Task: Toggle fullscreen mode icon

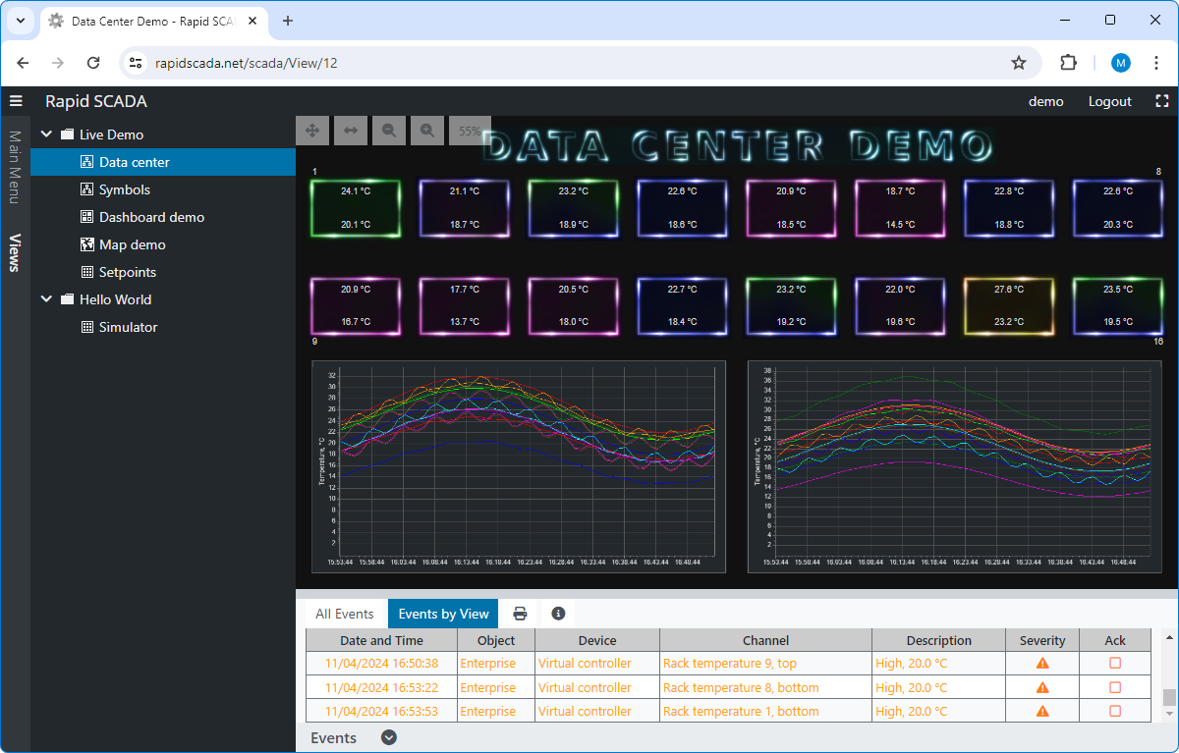Action: (x=1162, y=101)
